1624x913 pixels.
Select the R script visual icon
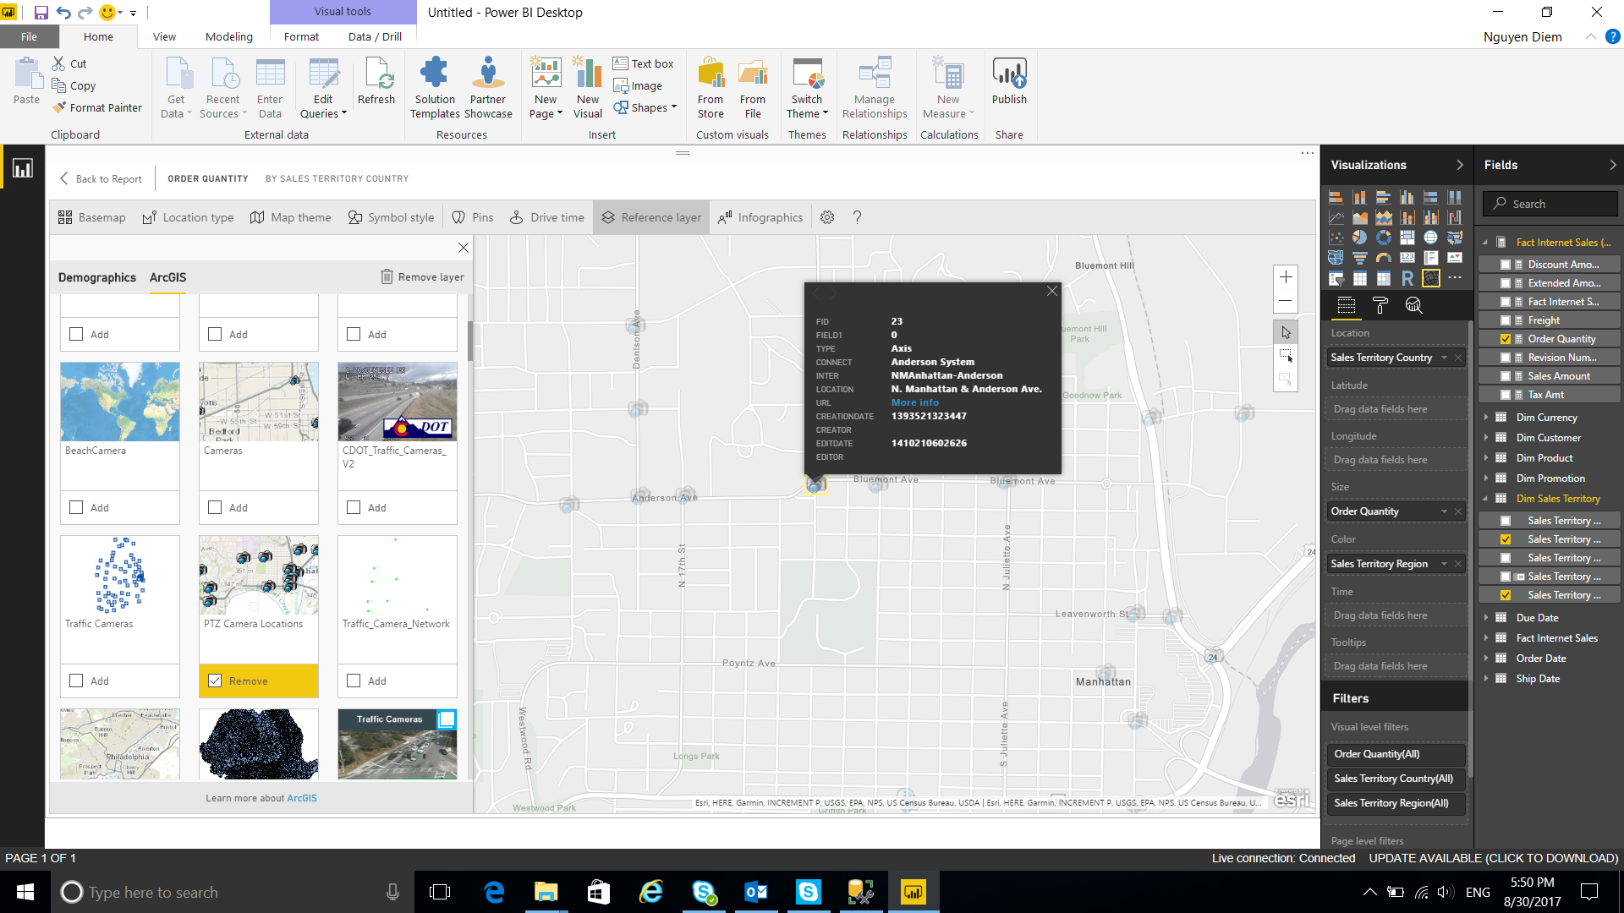point(1407,278)
